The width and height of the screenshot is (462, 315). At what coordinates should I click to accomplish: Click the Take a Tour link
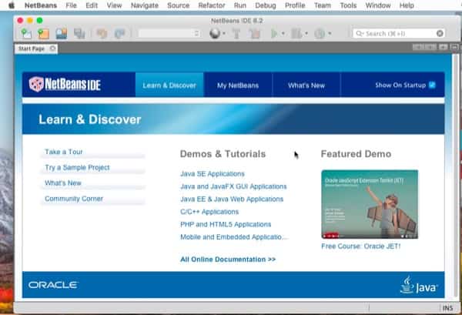point(64,152)
